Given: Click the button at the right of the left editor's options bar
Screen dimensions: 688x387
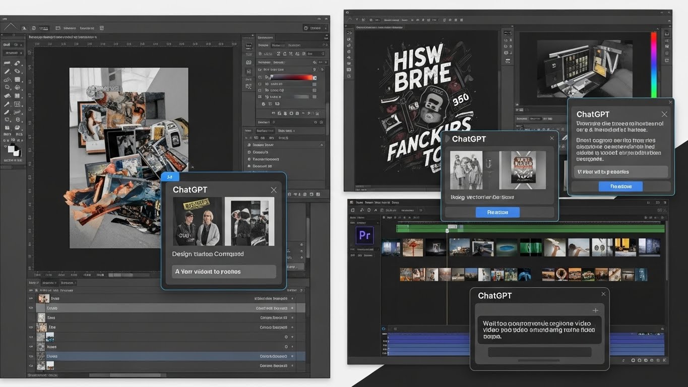Looking at the screenshot, I should coord(316,28).
